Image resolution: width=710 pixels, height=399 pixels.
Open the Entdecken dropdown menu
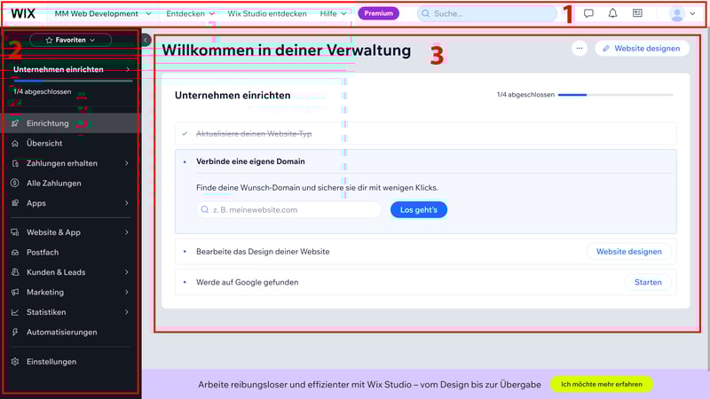[190, 13]
